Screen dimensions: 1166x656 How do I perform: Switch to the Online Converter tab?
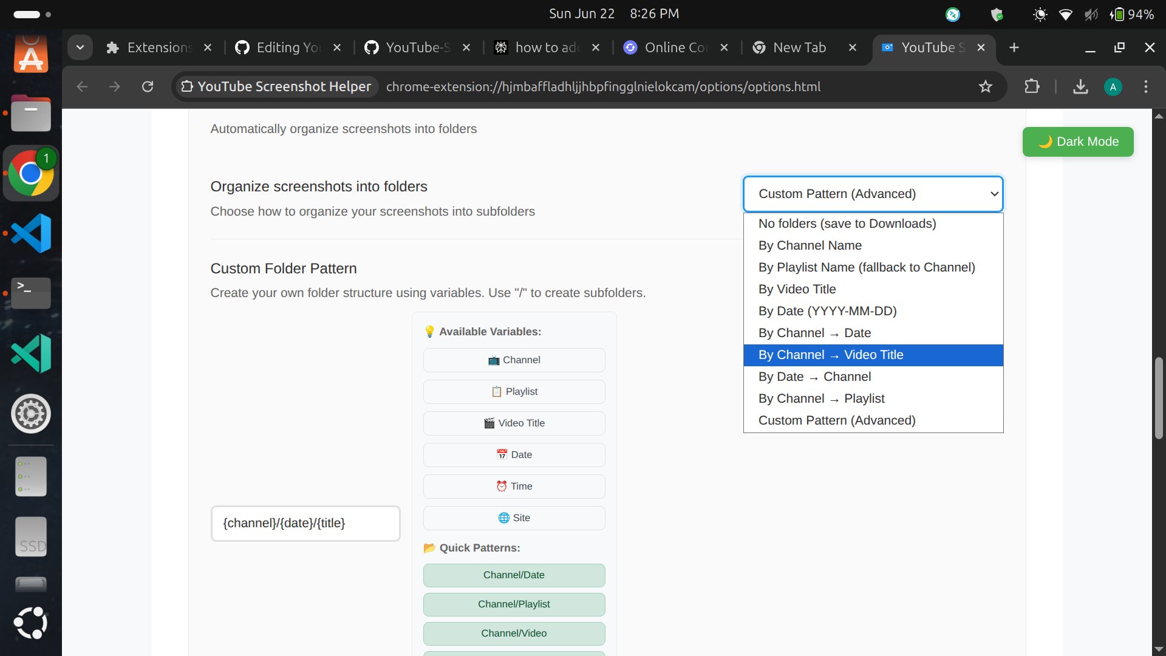[674, 47]
